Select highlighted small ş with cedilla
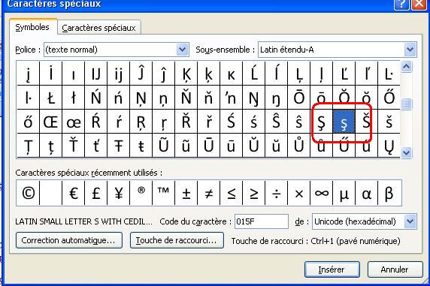Screen dimensions: 430x286 point(344,122)
